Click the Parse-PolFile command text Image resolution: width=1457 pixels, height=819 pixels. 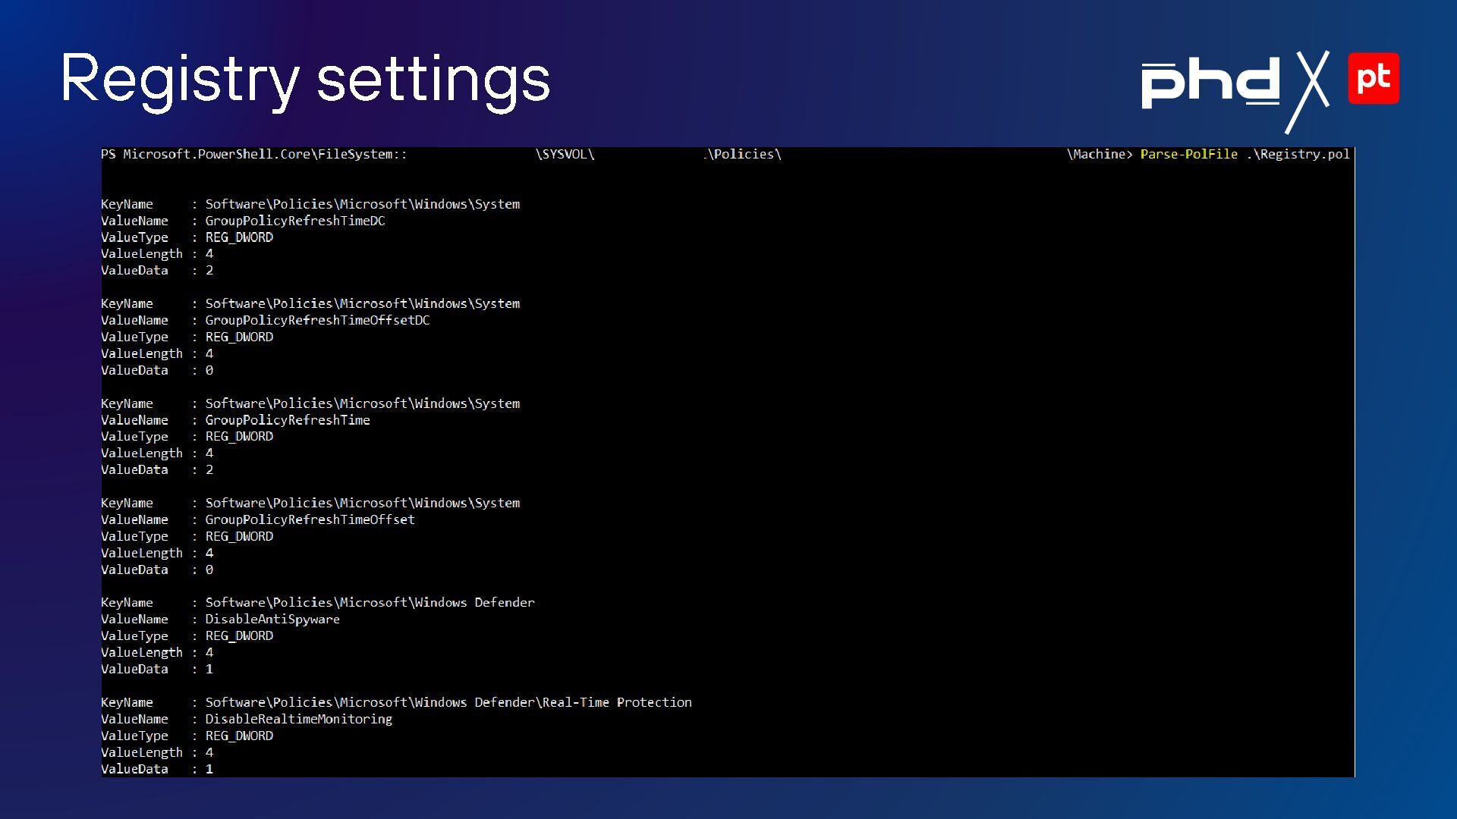(x=1188, y=155)
